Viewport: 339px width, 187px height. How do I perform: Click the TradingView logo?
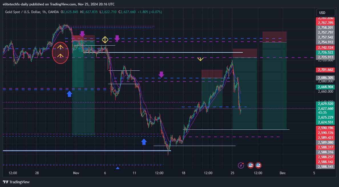[16, 182]
